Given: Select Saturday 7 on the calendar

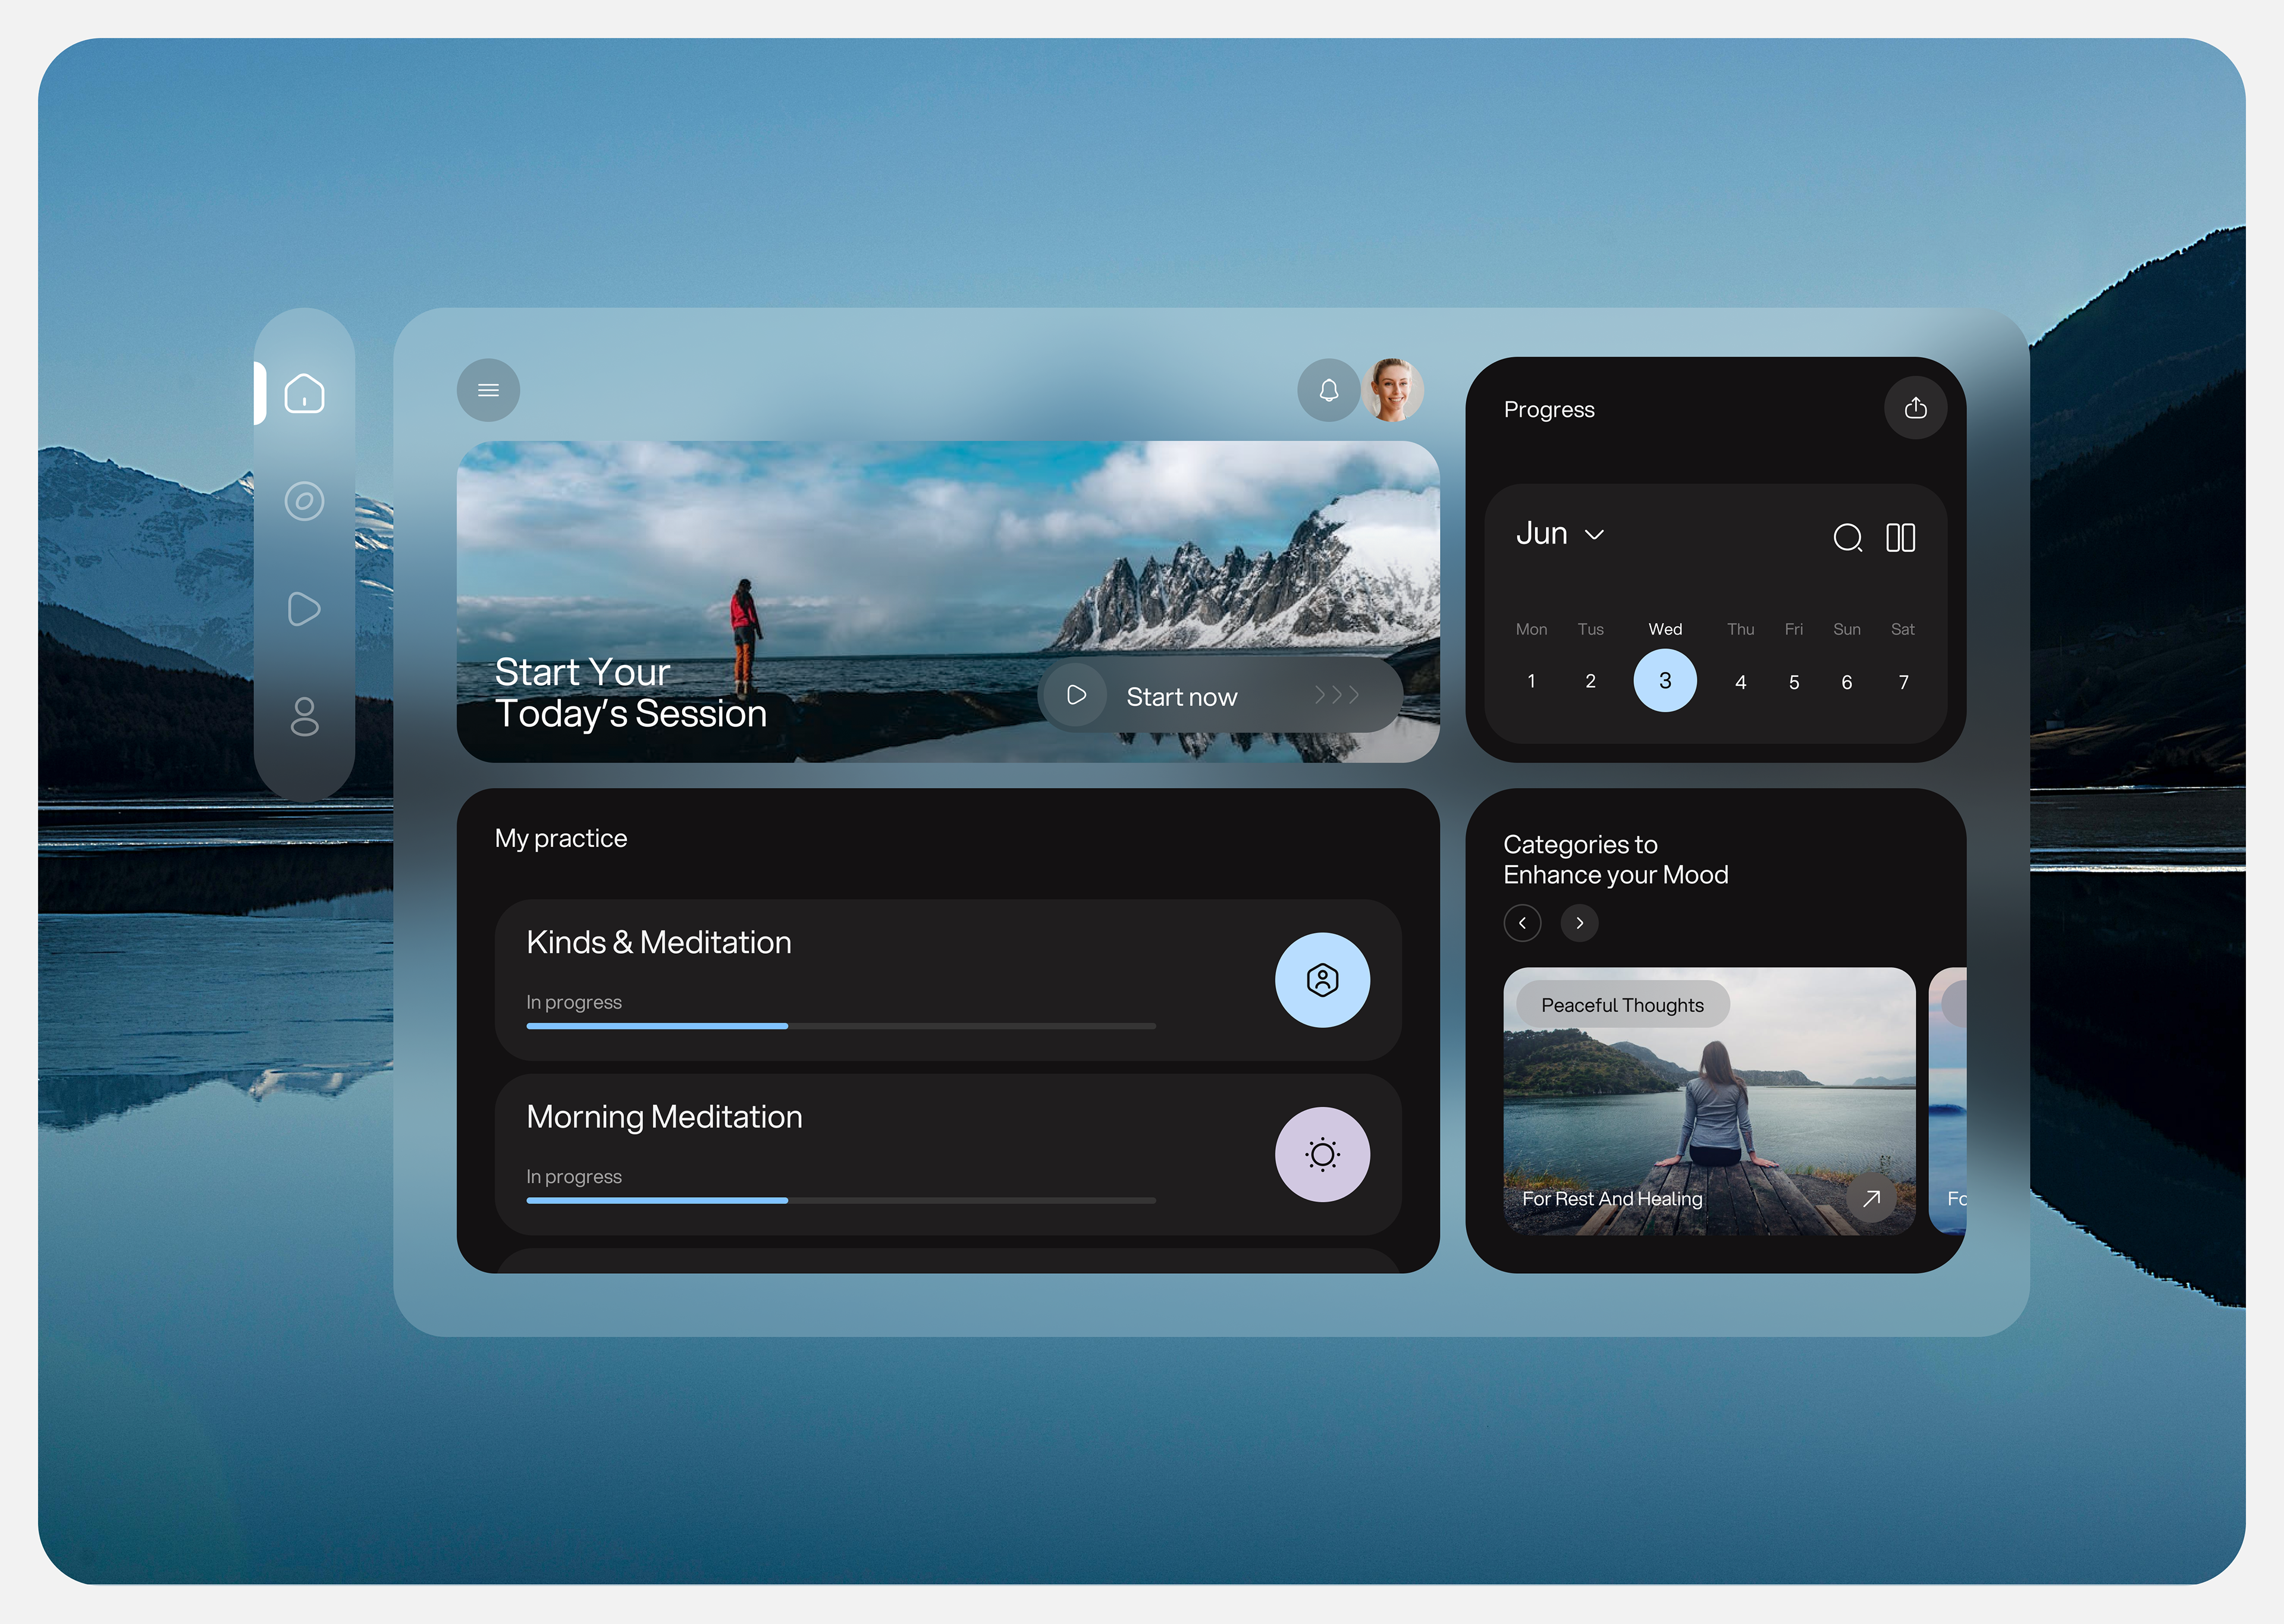Looking at the screenshot, I should click(1903, 682).
